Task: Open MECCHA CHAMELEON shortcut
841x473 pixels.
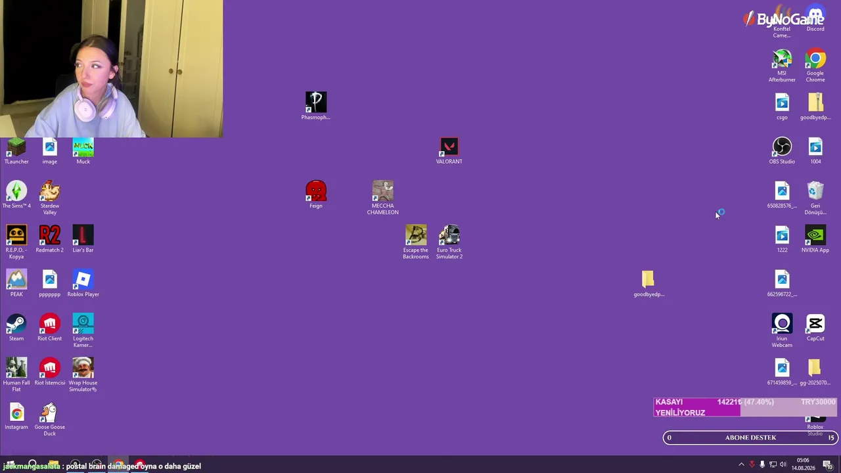Action: [382, 191]
